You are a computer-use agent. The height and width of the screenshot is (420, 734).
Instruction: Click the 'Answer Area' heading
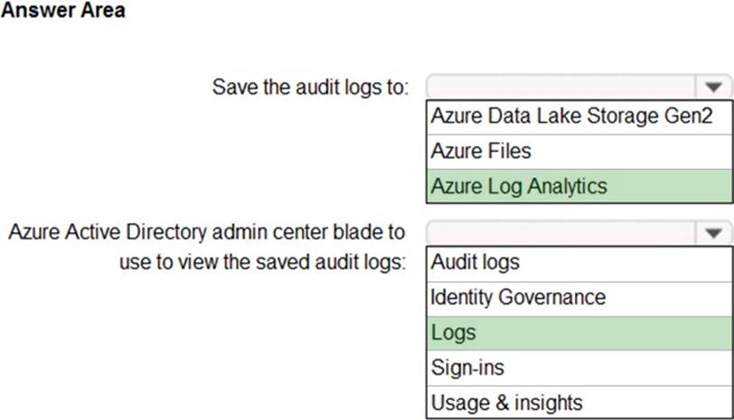[63, 11]
